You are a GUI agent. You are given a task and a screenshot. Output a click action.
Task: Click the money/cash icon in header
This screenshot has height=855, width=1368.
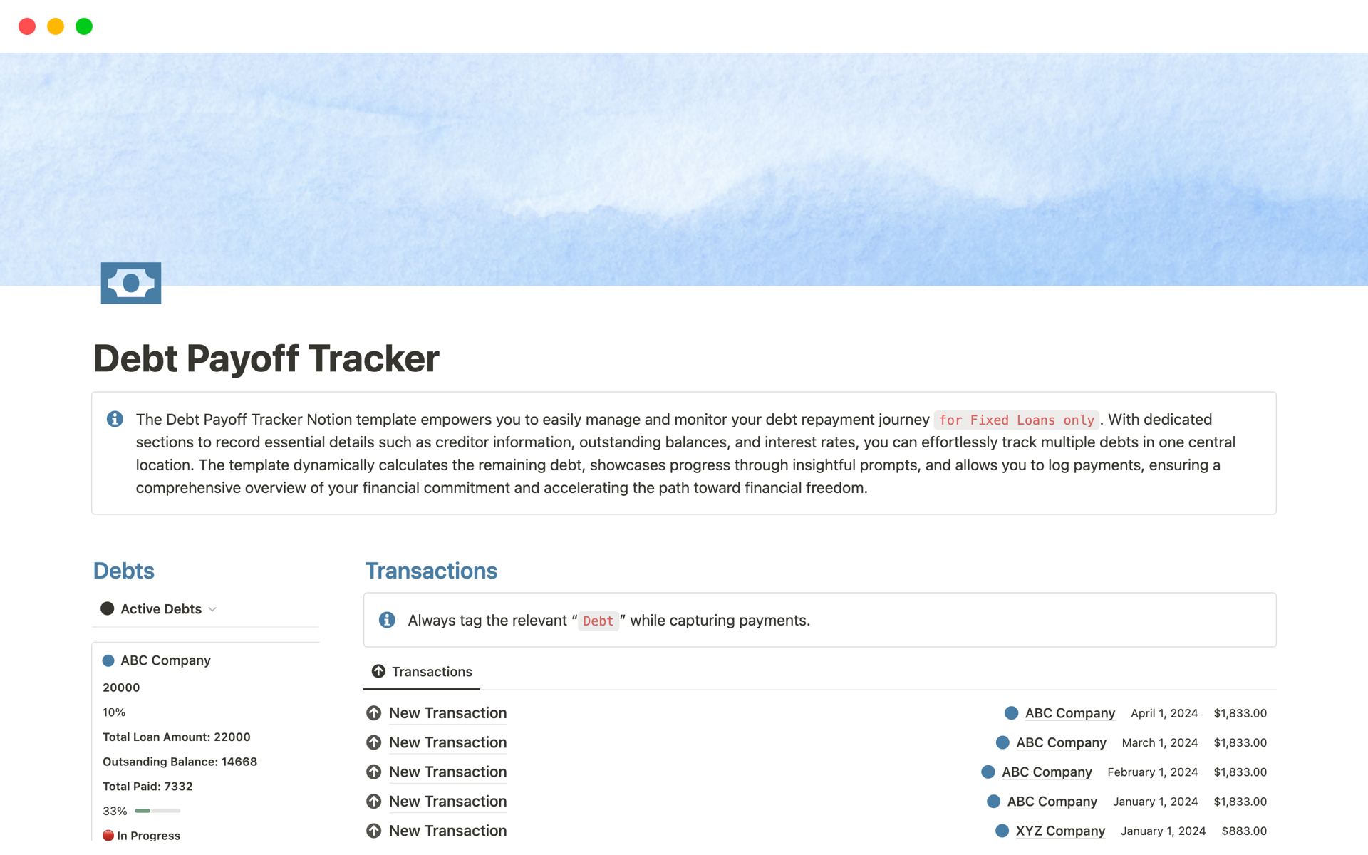(131, 283)
